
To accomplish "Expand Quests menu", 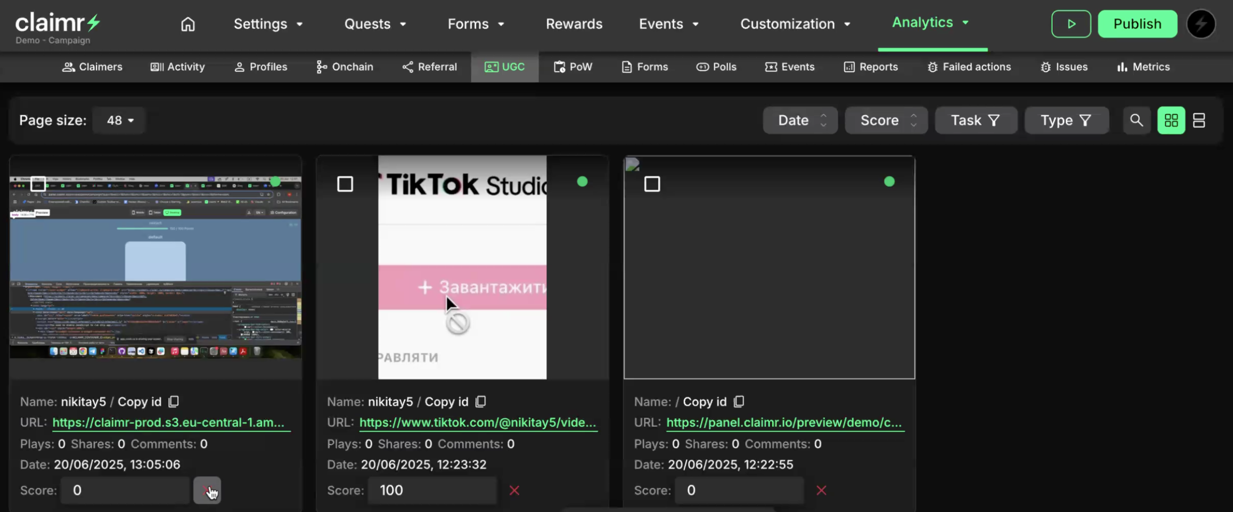I will [x=375, y=24].
